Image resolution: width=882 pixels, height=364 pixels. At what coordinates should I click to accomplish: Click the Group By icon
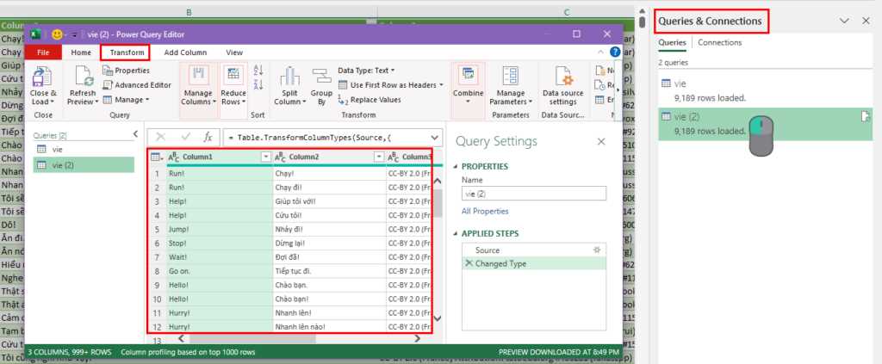pos(322,77)
